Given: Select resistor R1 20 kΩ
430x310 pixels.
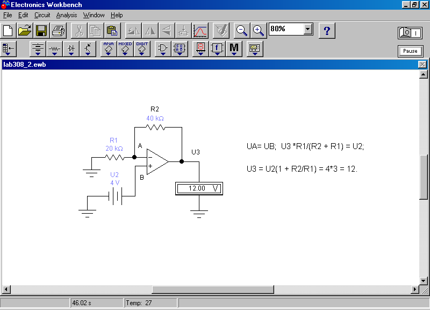Looking at the screenshot, I should tap(114, 157).
